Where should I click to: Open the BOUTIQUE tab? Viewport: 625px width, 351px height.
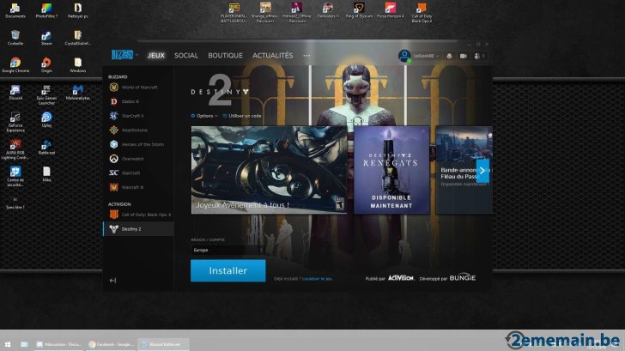pos(225,56)
